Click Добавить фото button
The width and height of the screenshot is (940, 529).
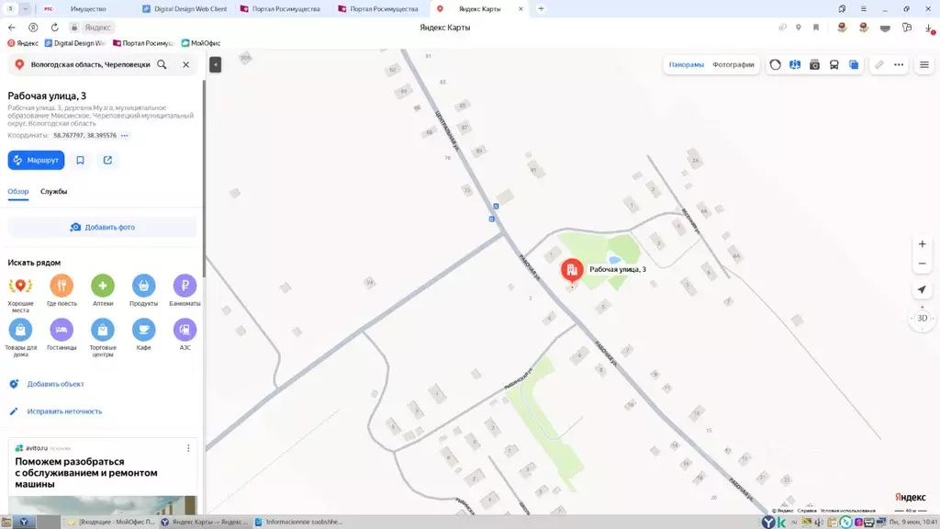[x=102, y=228]
